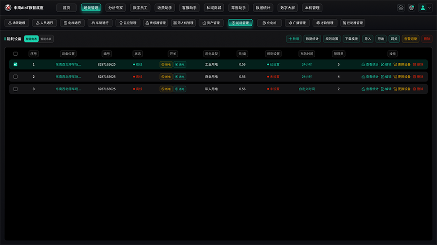Click the 断电 power-off button in row 1
The height and width of the screenshot is (245, 437).
click(x=166, y=64)
